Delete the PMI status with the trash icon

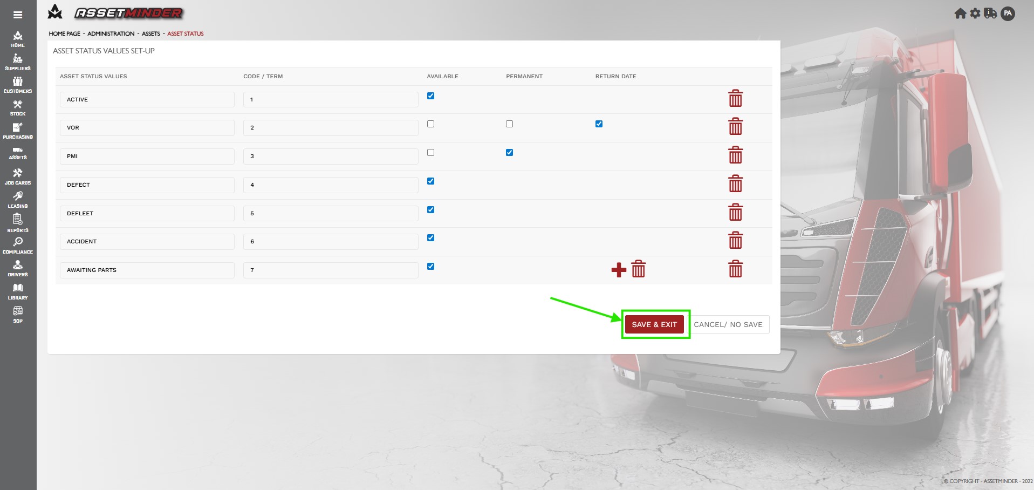click(x=735, y=155)
